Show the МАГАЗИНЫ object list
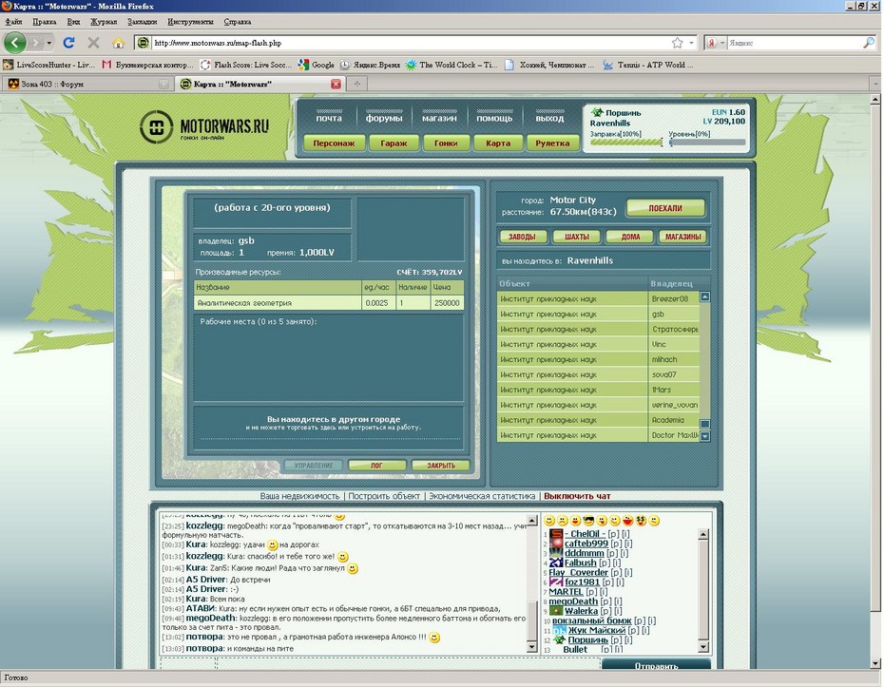 (x=682, y=237)
